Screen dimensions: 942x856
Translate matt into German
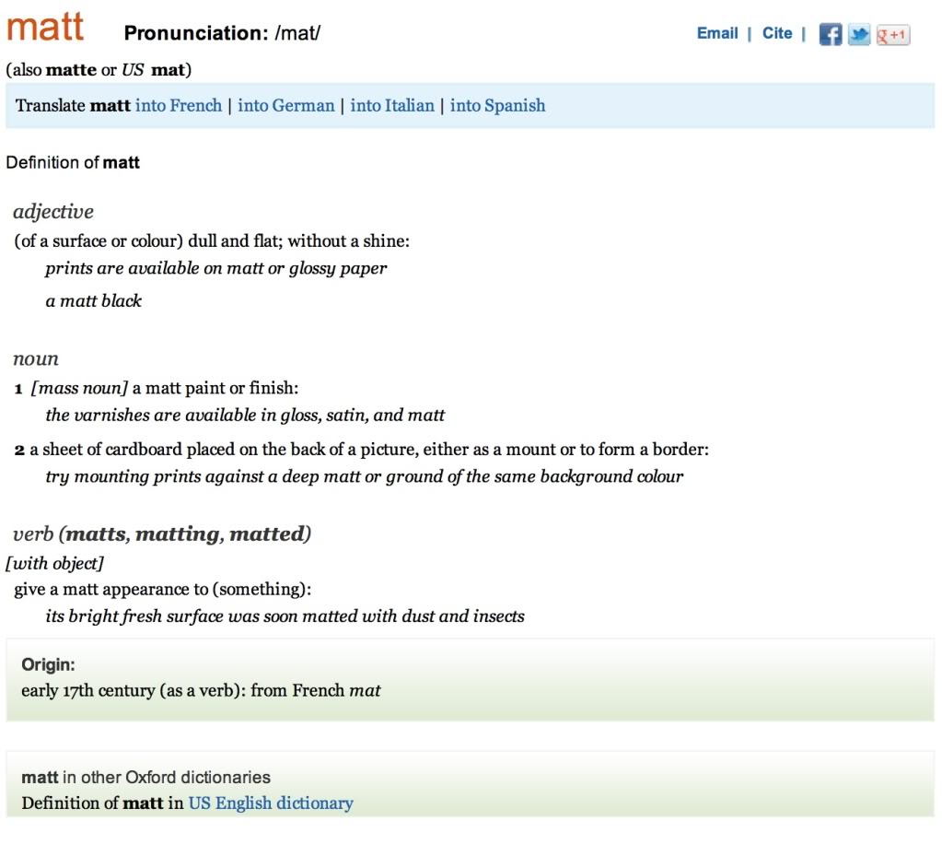click(x=286, y=105)
